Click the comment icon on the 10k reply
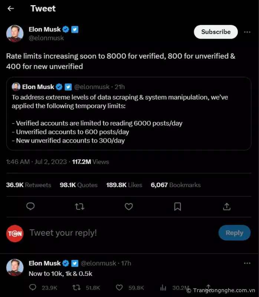The height and width of the screenshot is (297, 259). coord(33,287)
